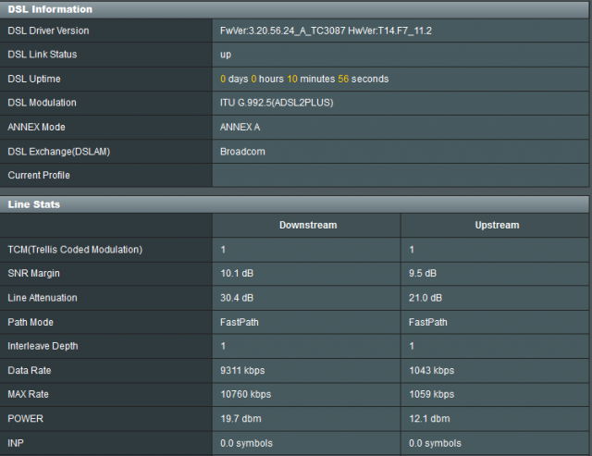Click the empty Current Profile value cell
Viewport: 592px width, 456px height.
pyautogui.click(x=401, y=175)
